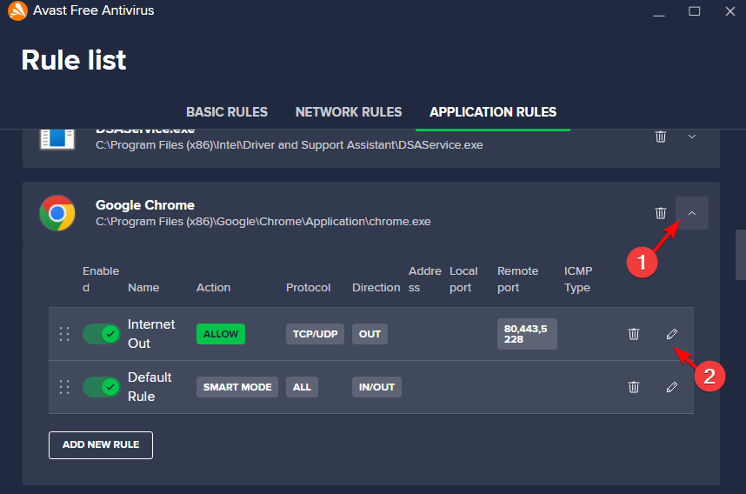
Task: Click the Avast logo in title bar
Action: coord(17,11)
